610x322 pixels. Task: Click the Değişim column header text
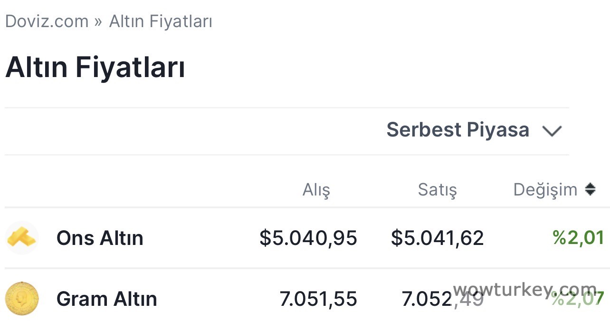tap(545, 190)
